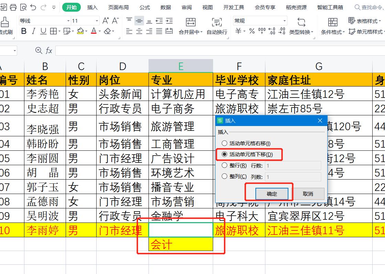Click the 取消 cancel button
Image resolution: width=385 pixels, height=274 pixels.
tap(308, 193)
